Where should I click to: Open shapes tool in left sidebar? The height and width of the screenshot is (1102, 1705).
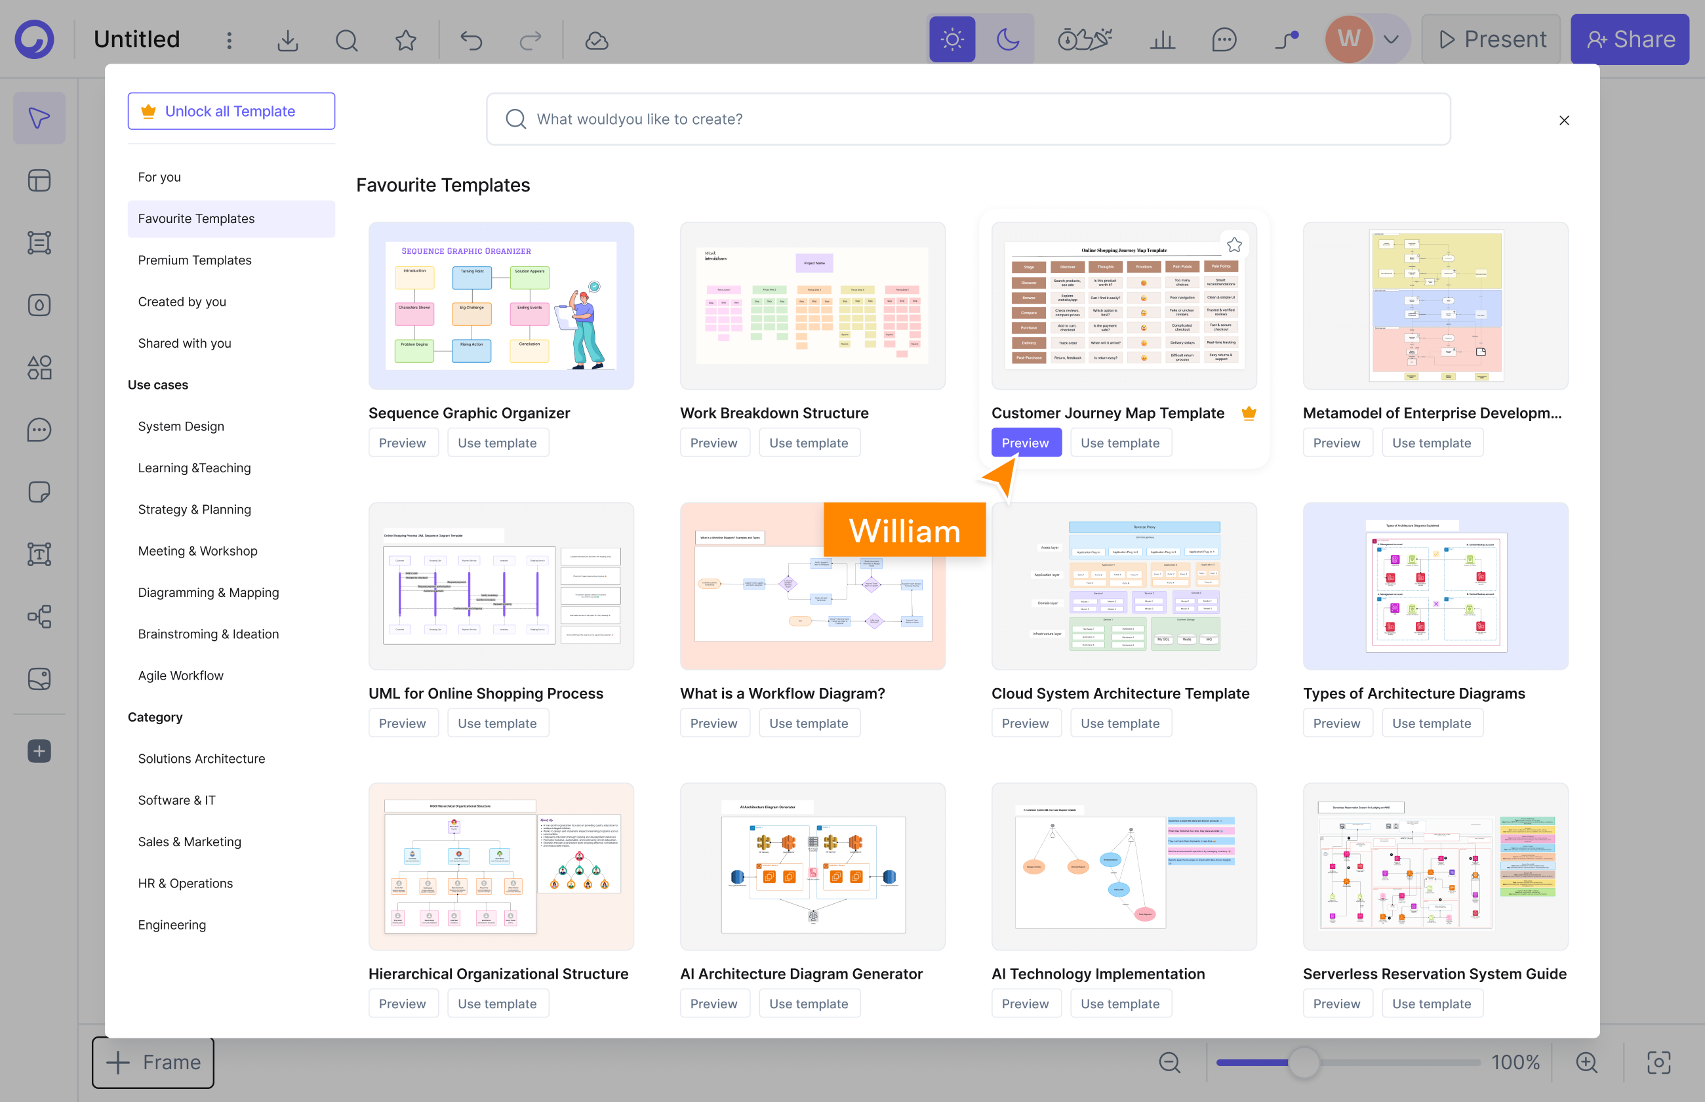coord(39,368)
